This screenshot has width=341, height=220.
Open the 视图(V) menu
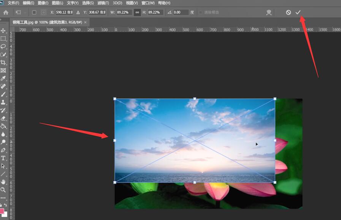[132, 3]
